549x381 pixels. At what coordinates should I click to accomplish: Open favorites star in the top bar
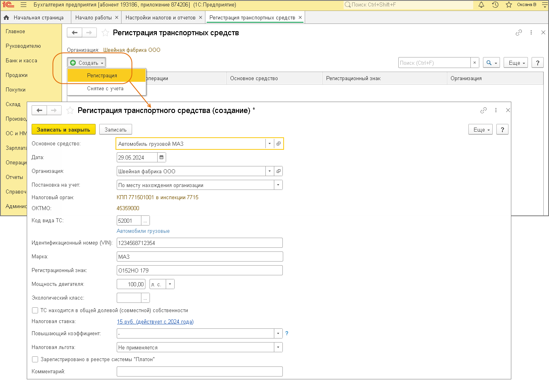click(509, 5)
